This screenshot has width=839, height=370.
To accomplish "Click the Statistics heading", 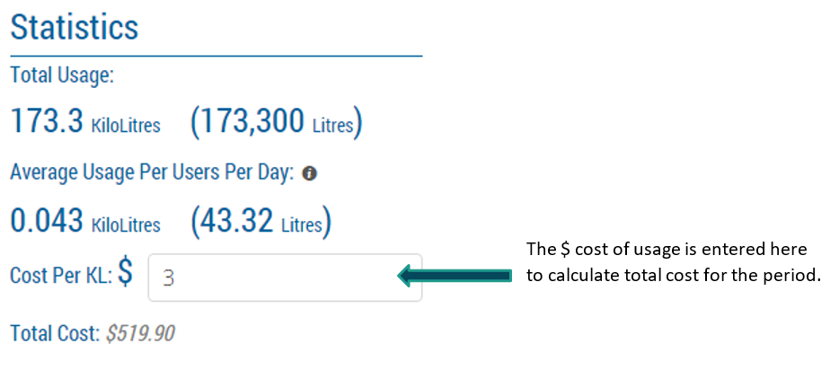I will pyautogui.click(x=75, y=26).
